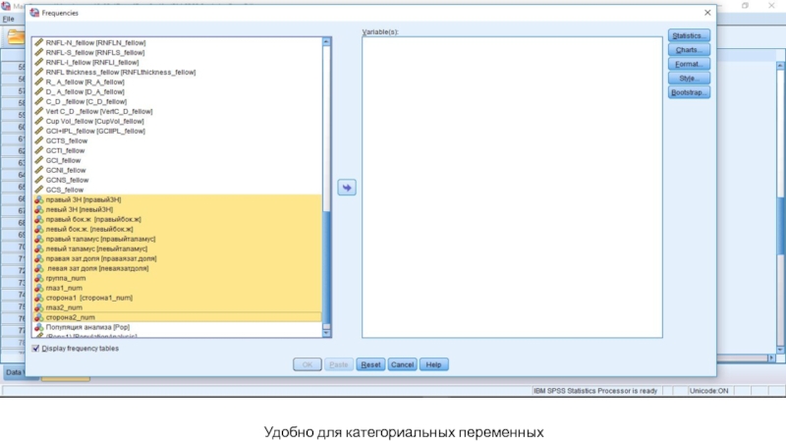Move selected variables with the arrow button
Viewport: 786px width, 442px height.
click(x=347, y=188)
